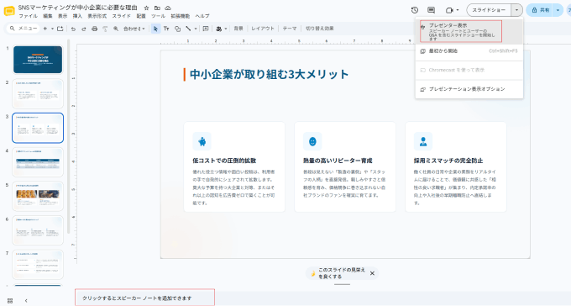Screen dimensions: 571x306
Task: Open the grid view icon at bottom left
Action: click(10, 300)
